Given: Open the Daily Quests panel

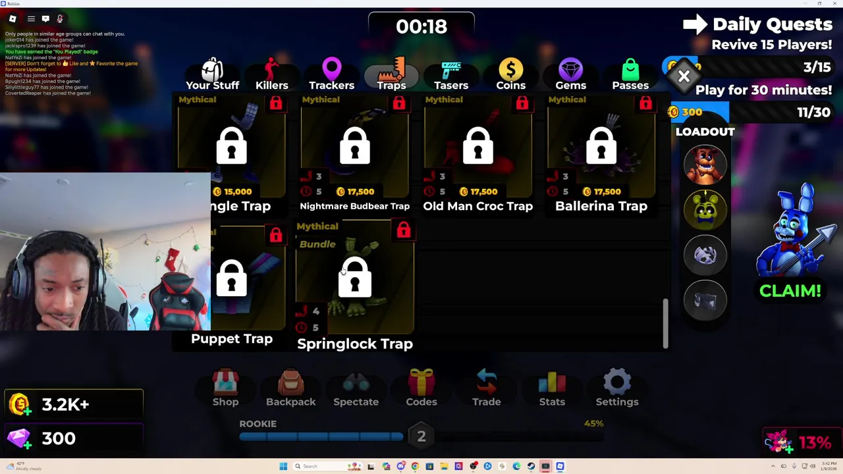Looking at the screenshot, I should tap(757, 25).
